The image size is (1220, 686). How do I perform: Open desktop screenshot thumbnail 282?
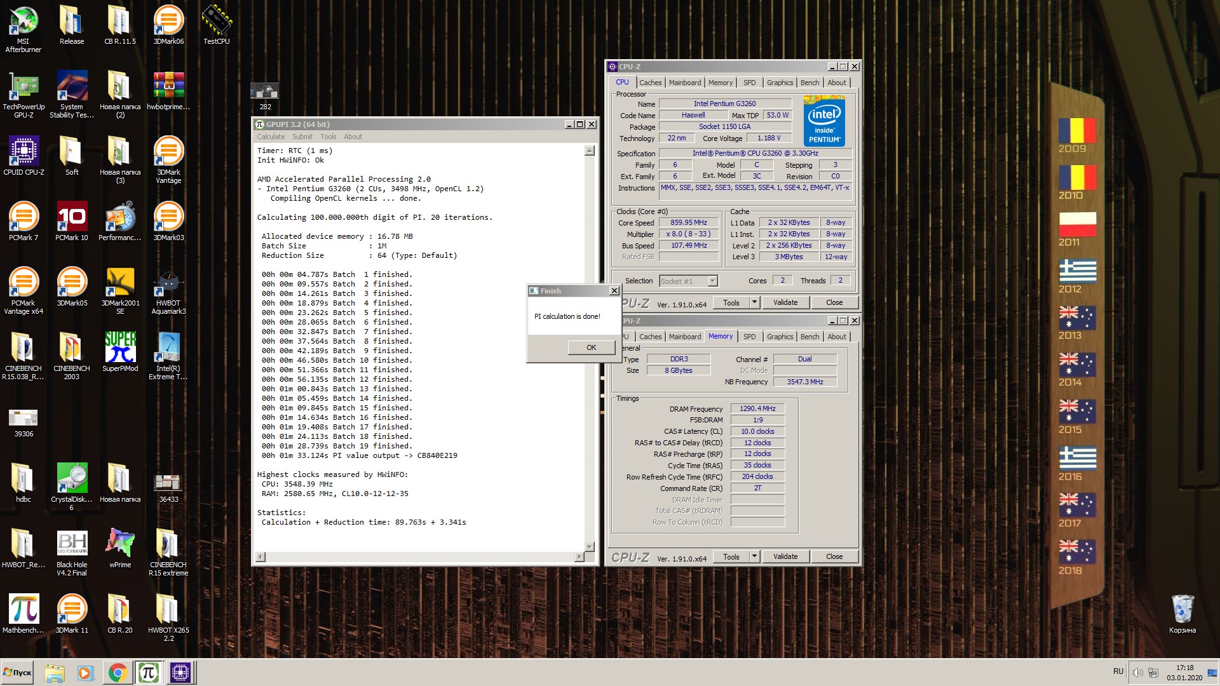tap(265, 96)
